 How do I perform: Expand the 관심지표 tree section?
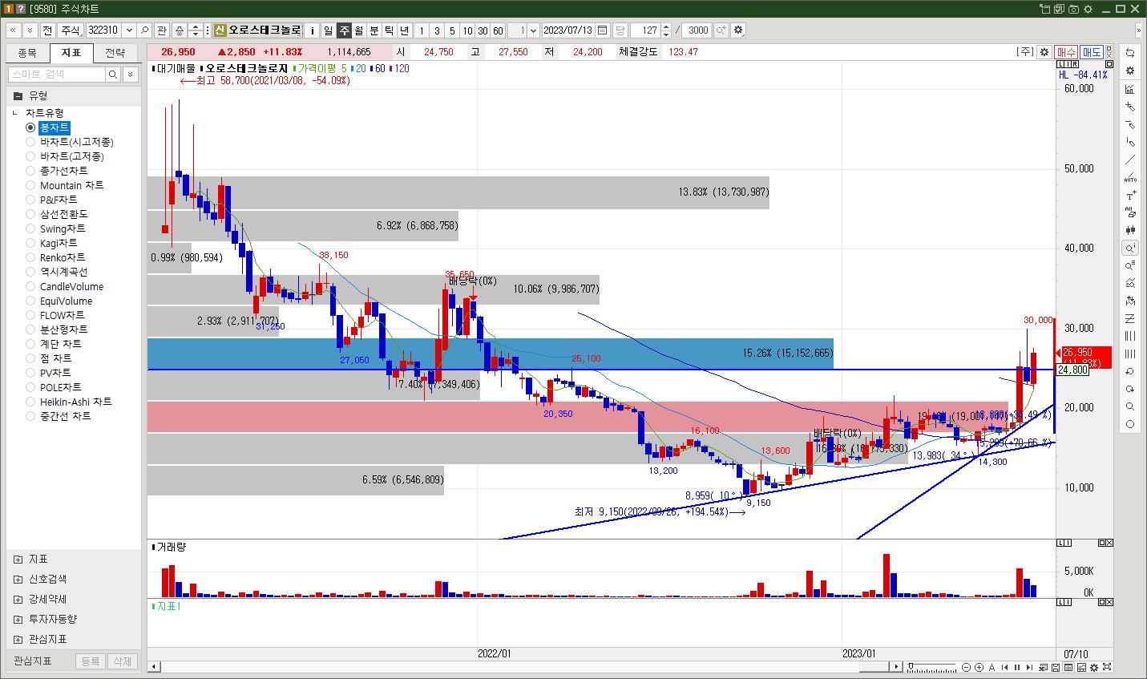(18, 639)
